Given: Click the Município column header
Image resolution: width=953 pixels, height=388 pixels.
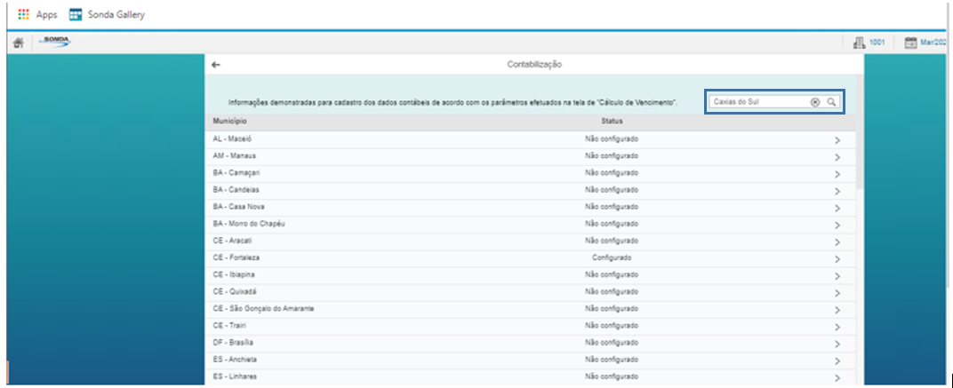Looking at the screenshot, I should point(229,122).
